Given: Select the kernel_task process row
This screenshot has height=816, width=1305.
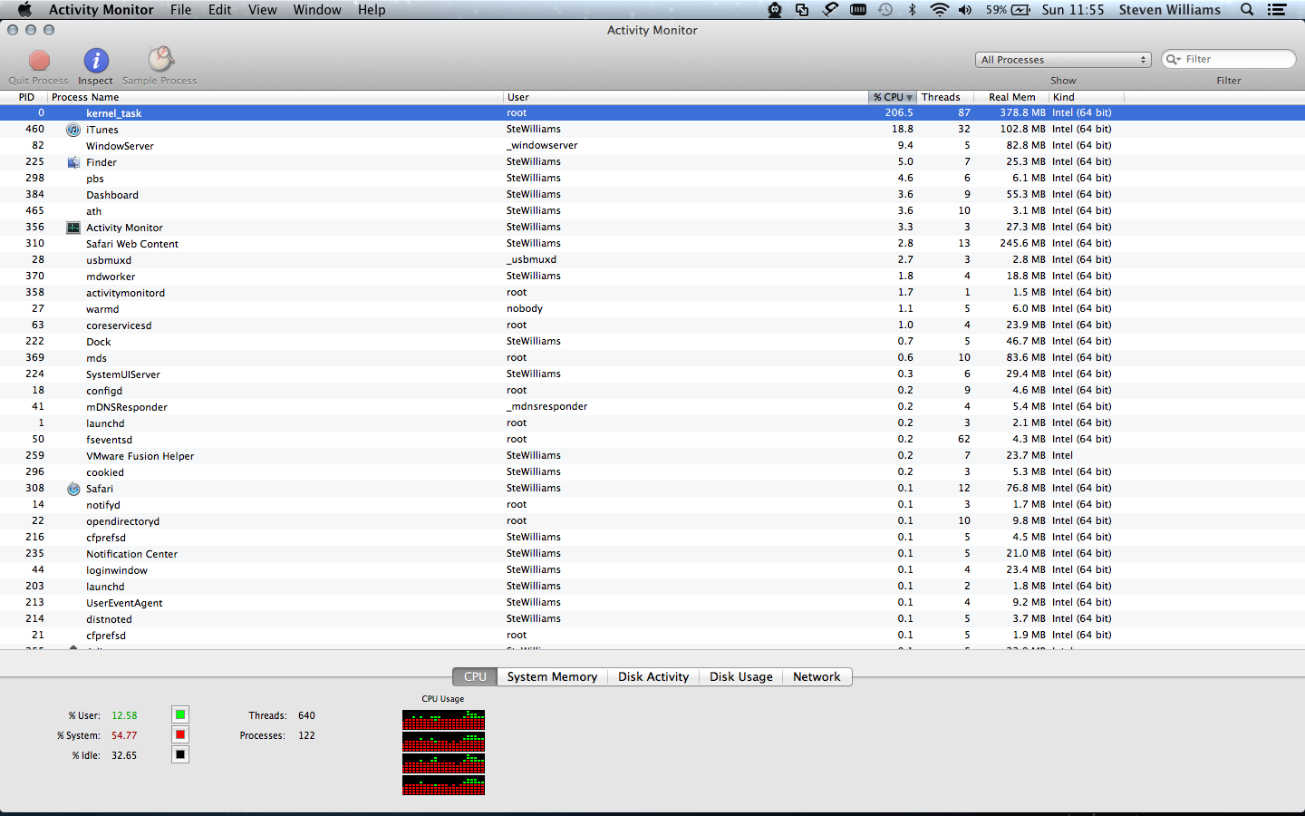Looking at the screenshot, I should 652,113.
